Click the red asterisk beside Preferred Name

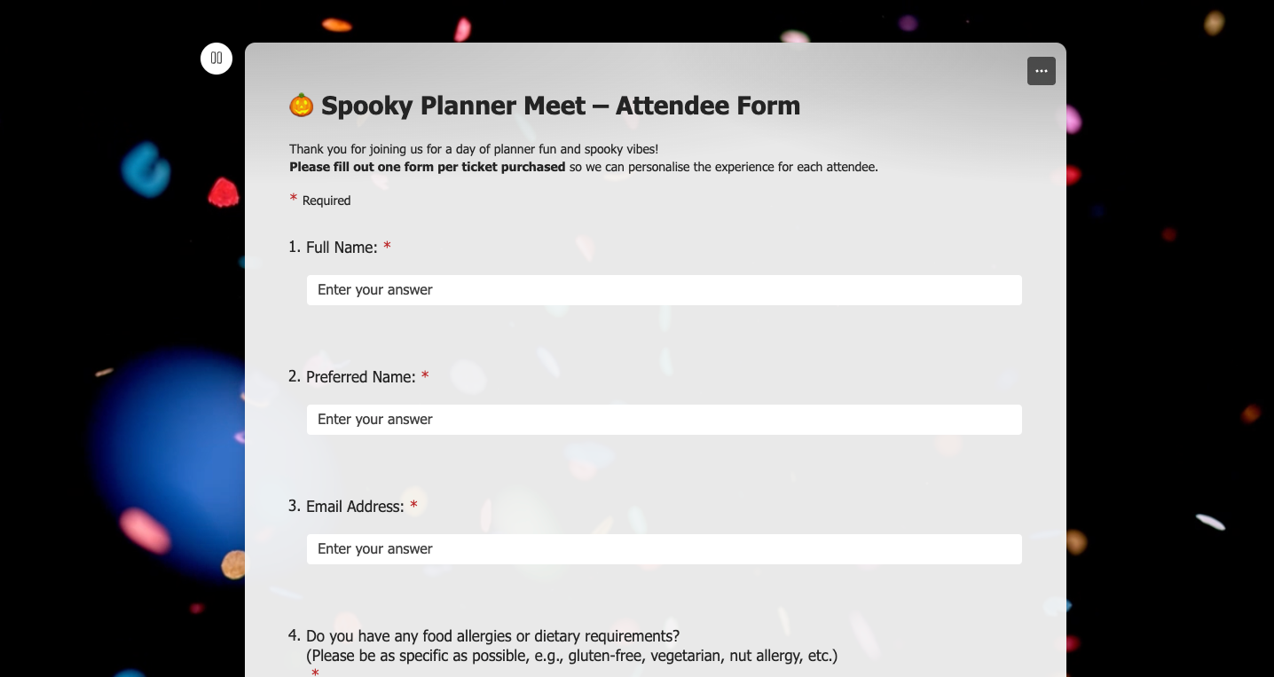point(425,376)
